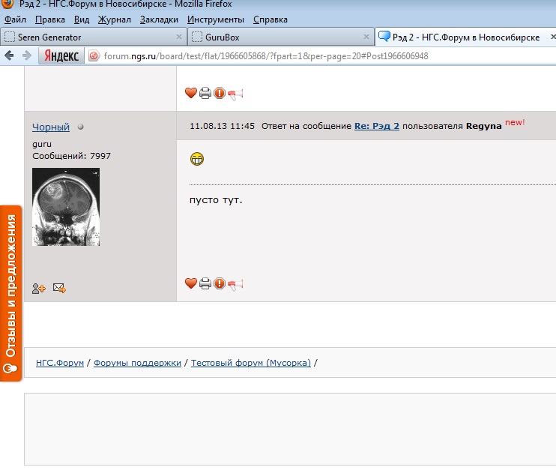Open the Инструменты menu
The width and height of the screenshot is (556, 470).
(x=216, y=19)
